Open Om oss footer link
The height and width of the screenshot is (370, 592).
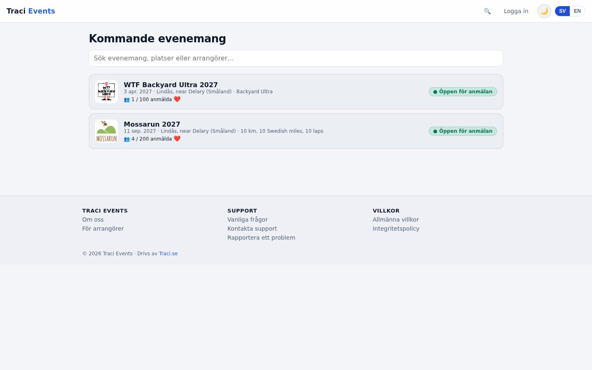click(93, 220)
